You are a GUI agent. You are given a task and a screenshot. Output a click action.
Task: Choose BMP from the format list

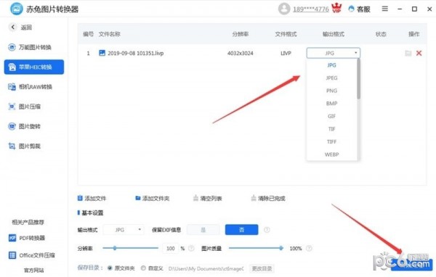tap(331, 104)
